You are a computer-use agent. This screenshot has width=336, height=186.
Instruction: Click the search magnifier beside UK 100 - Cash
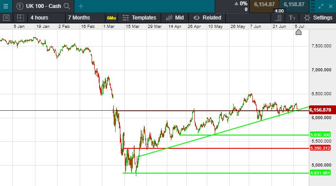pos(67,6)
